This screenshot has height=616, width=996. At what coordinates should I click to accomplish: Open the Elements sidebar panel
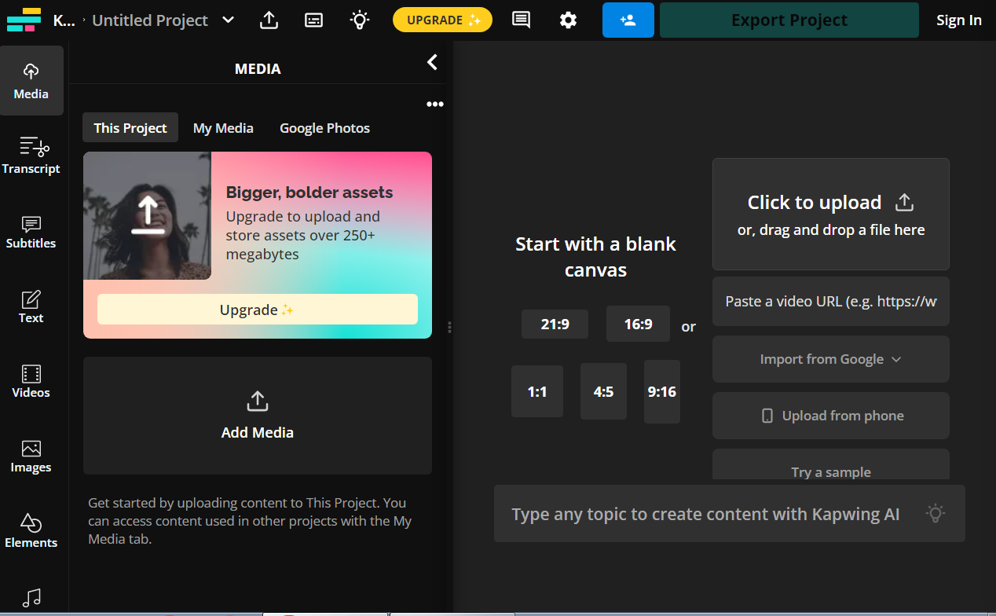click(31, 530)
